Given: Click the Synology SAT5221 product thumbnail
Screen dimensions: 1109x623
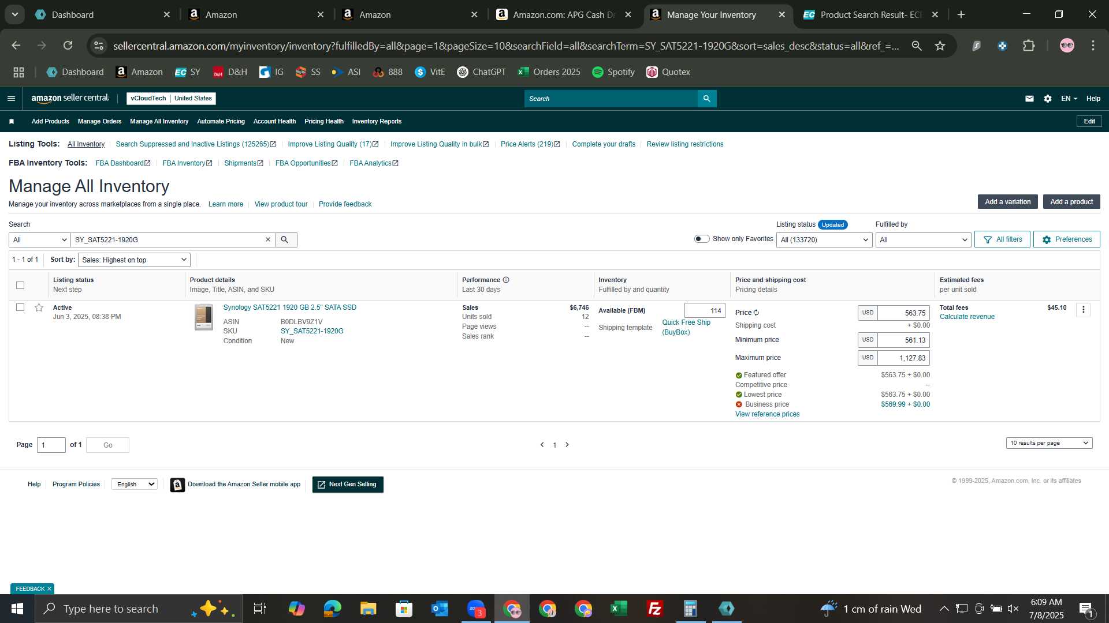Looking at the screenshot, I should 203,317.
